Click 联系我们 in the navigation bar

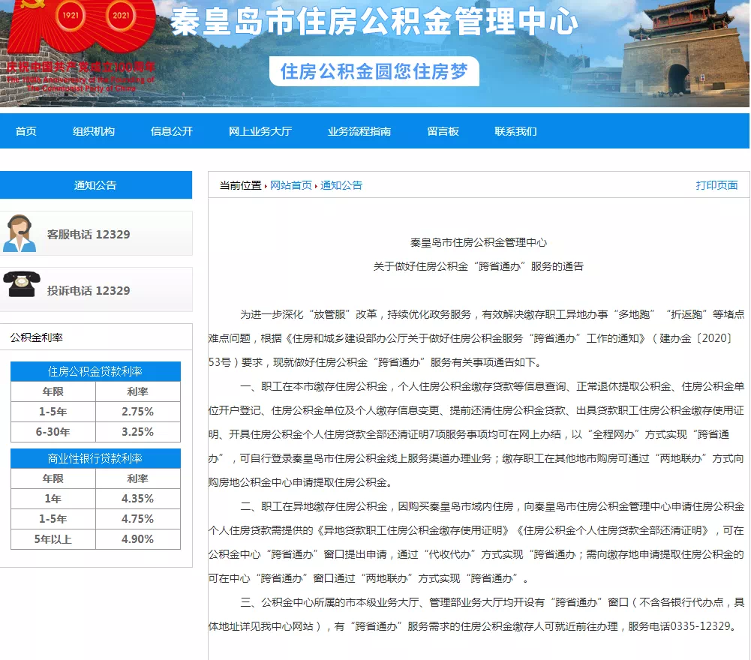click(x=515, y=131)
